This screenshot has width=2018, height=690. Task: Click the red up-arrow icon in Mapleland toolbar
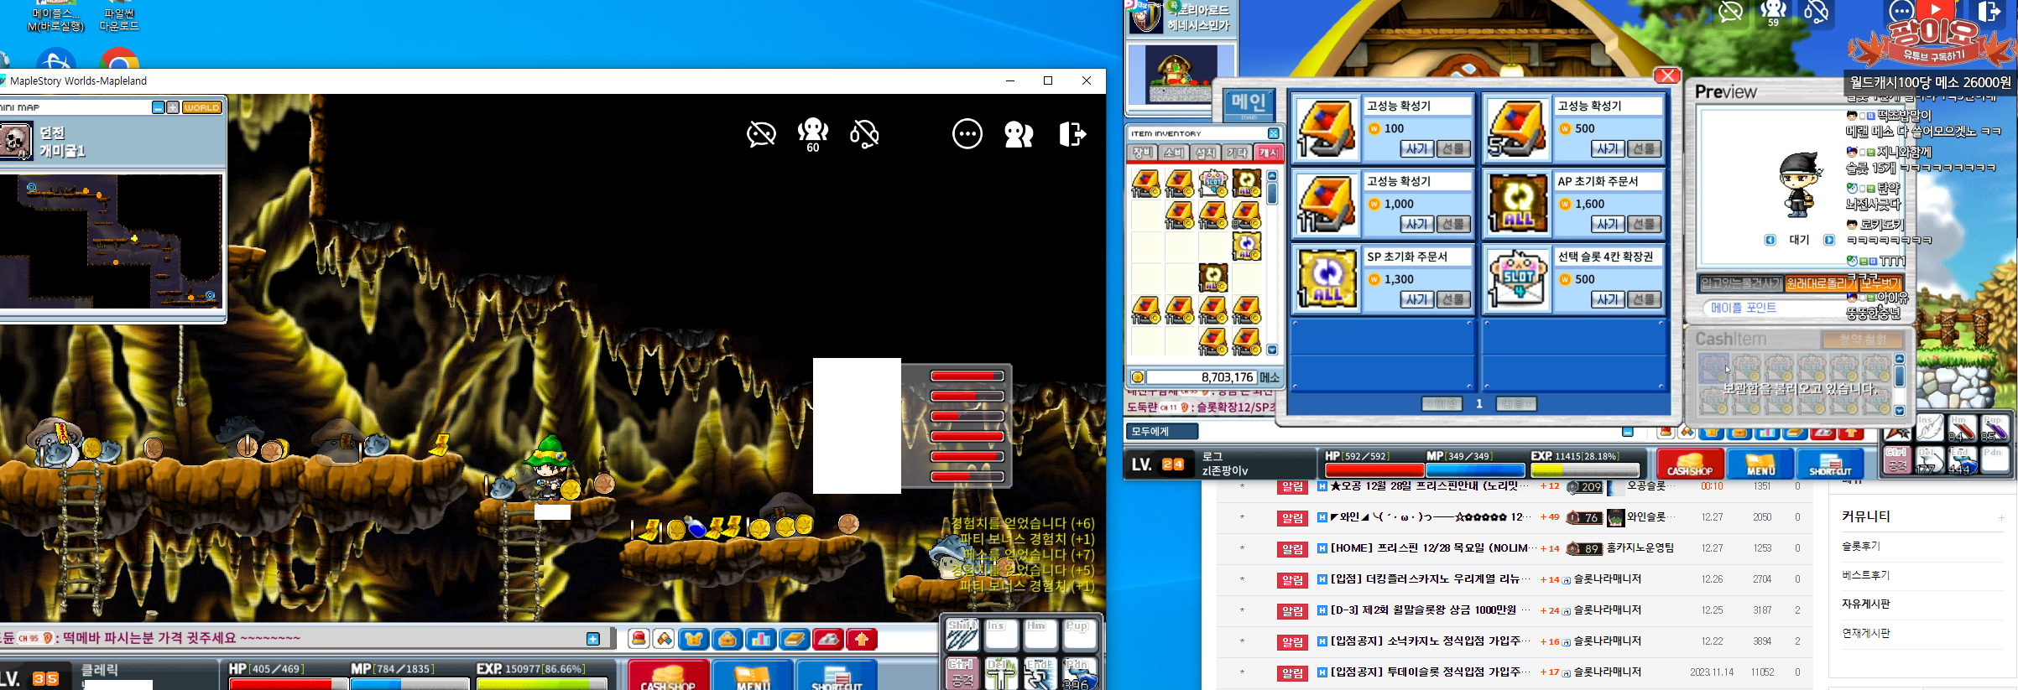point(862,640)
